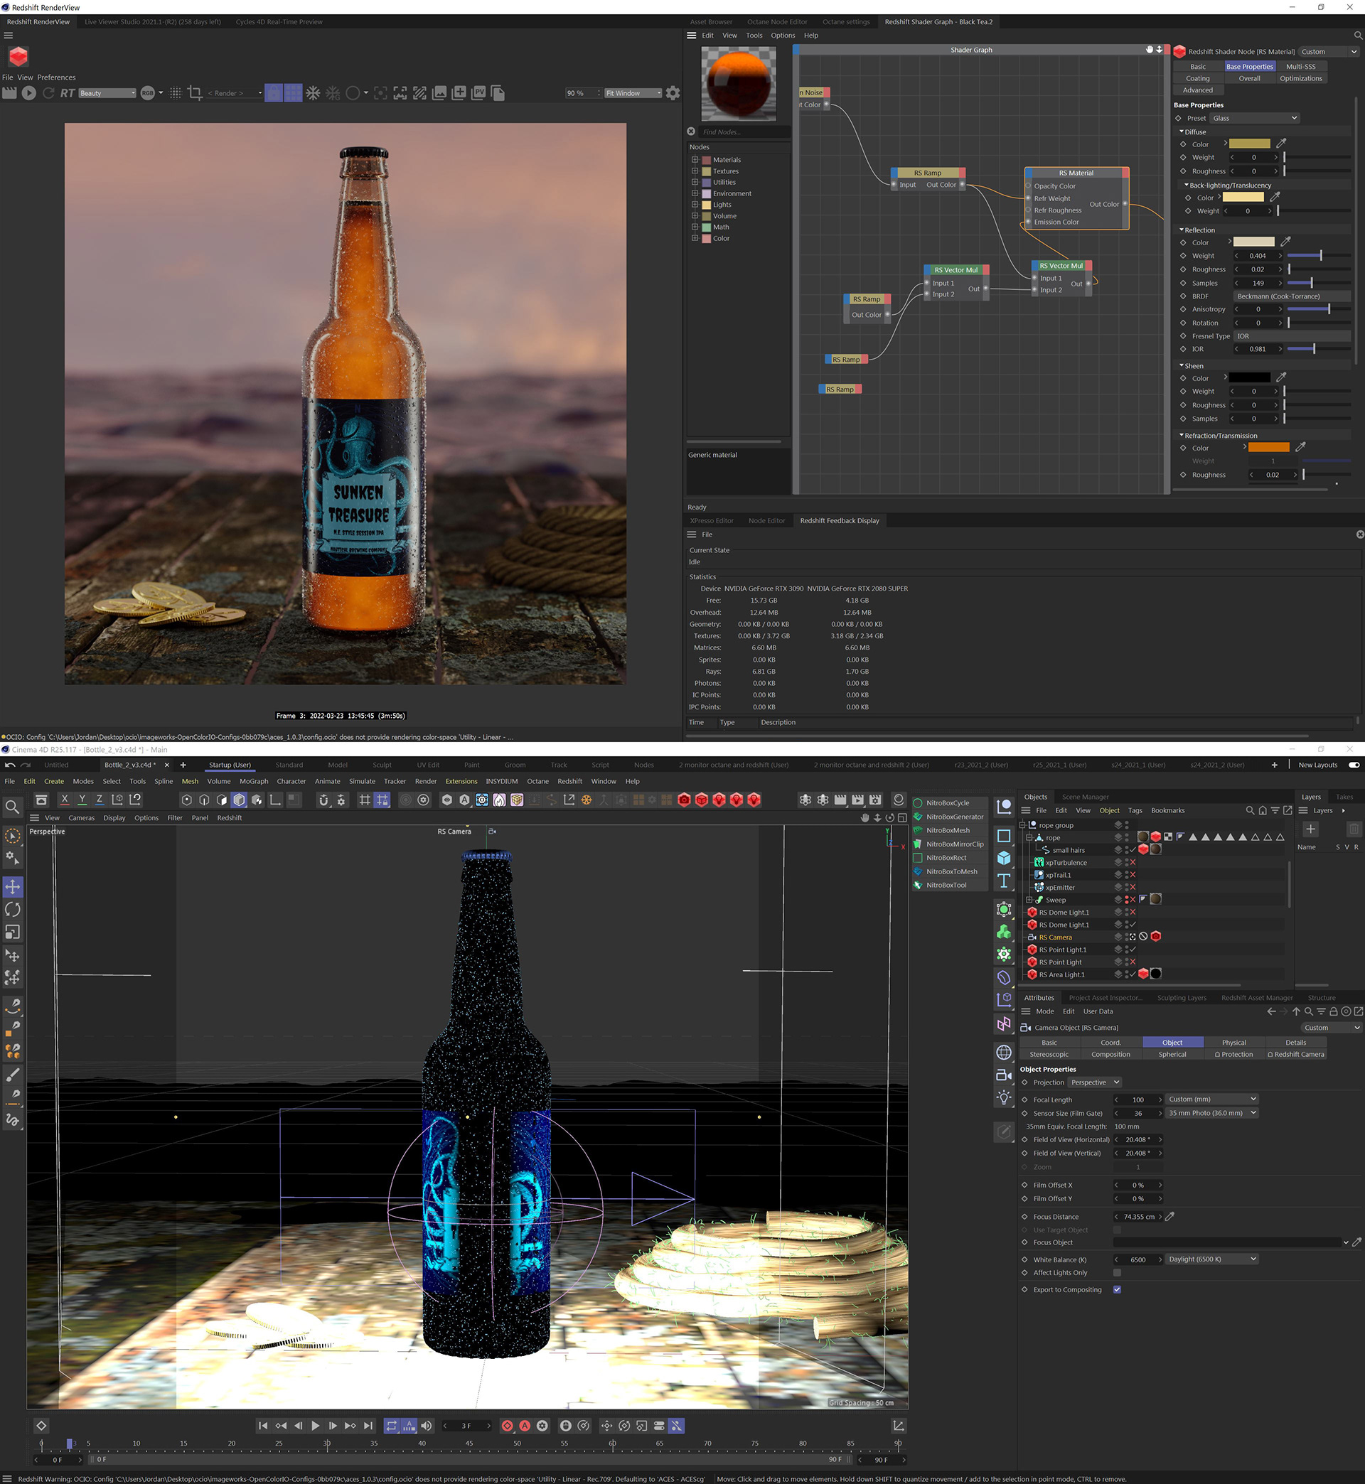Enable Affect Lights Only checkbox
1365x1484 pixels.
[1117, 1273]
